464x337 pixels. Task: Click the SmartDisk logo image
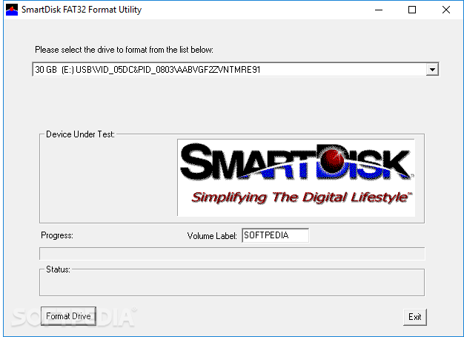296,177
